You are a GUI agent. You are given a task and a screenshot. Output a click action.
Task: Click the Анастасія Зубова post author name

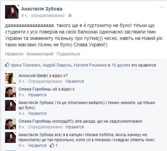pyautogui.click(x=42, y=9)
